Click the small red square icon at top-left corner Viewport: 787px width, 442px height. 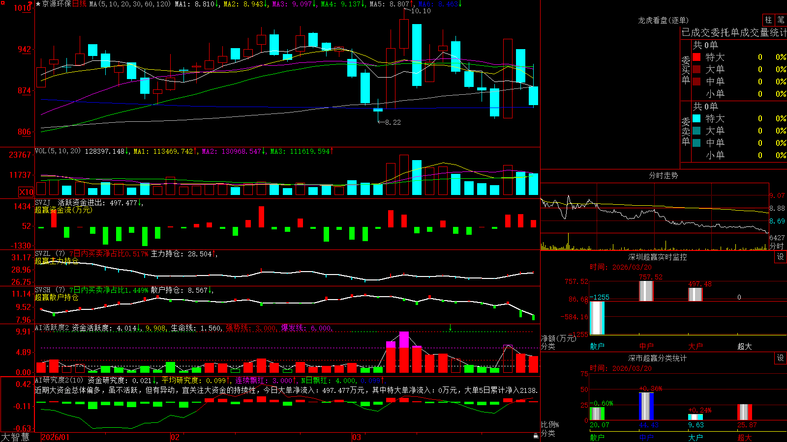pos(2,2)
